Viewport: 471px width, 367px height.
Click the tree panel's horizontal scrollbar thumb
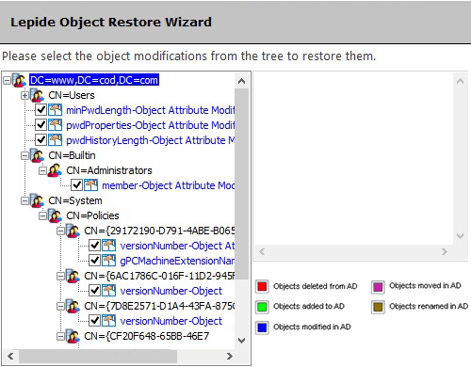click(98, 356)
